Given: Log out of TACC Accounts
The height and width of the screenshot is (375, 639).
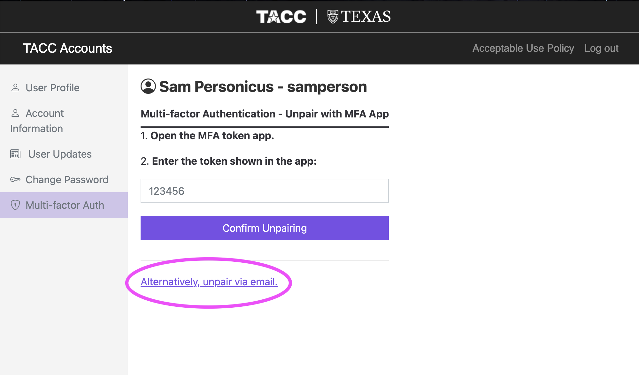Looking at the screenshot, I should [601, 48].
